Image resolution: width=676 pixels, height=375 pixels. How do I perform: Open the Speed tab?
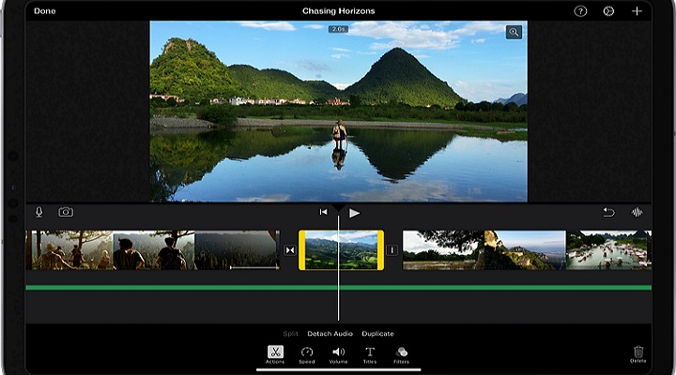[307, 355]
